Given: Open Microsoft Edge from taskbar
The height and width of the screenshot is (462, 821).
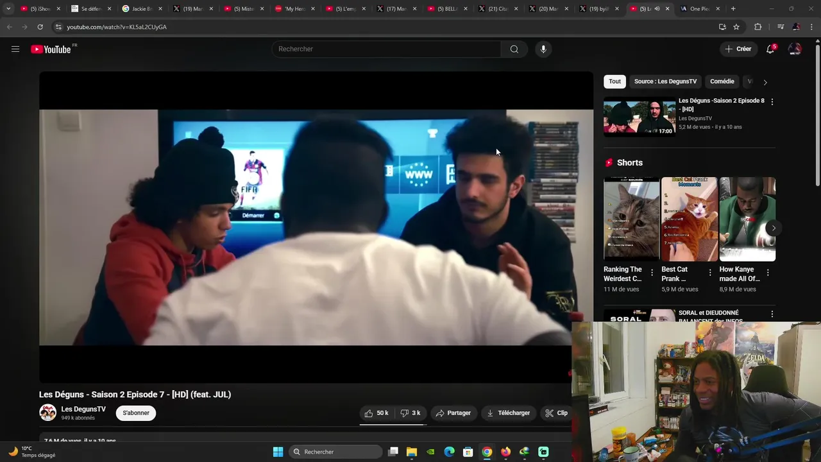Looking at the screenshot, I should pyautogui.click(x=450, y=452).
